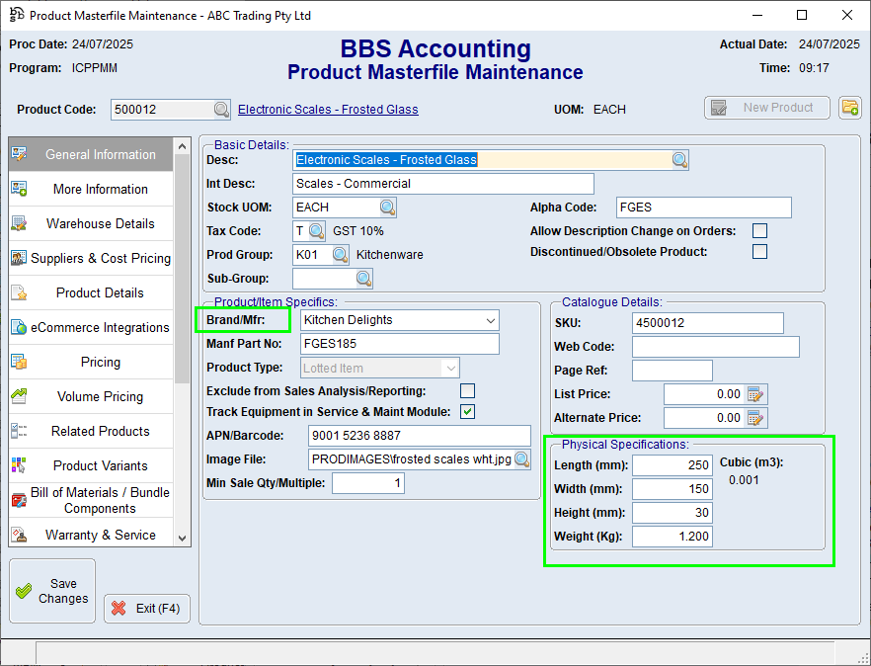Click the Electronic Scales - Frosted Glass link
871x666 pixels.
pos(328,110)
